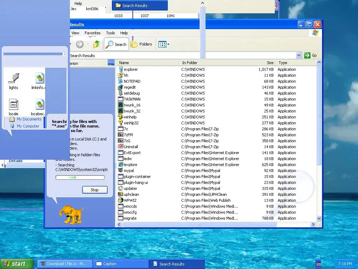358x269 pixels.
Task: Select the WPWIZ file icon
Action: (121, 200)
